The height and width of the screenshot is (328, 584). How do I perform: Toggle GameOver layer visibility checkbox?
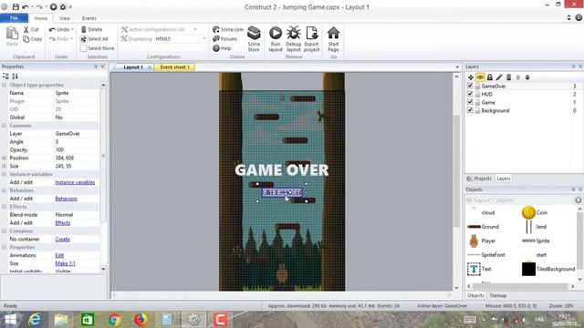coord(470,86)
